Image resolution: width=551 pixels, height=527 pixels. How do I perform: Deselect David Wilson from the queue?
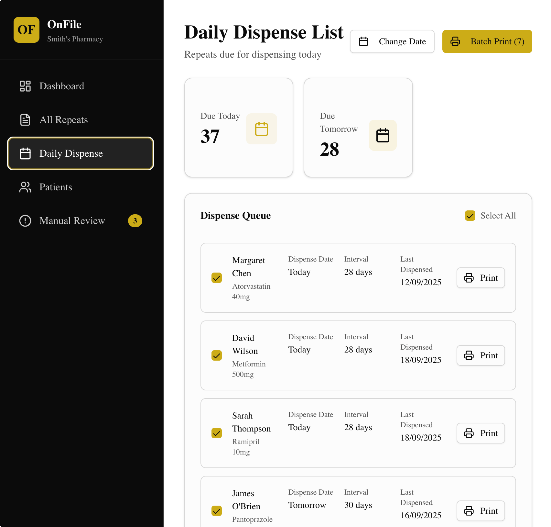(216, 355)
